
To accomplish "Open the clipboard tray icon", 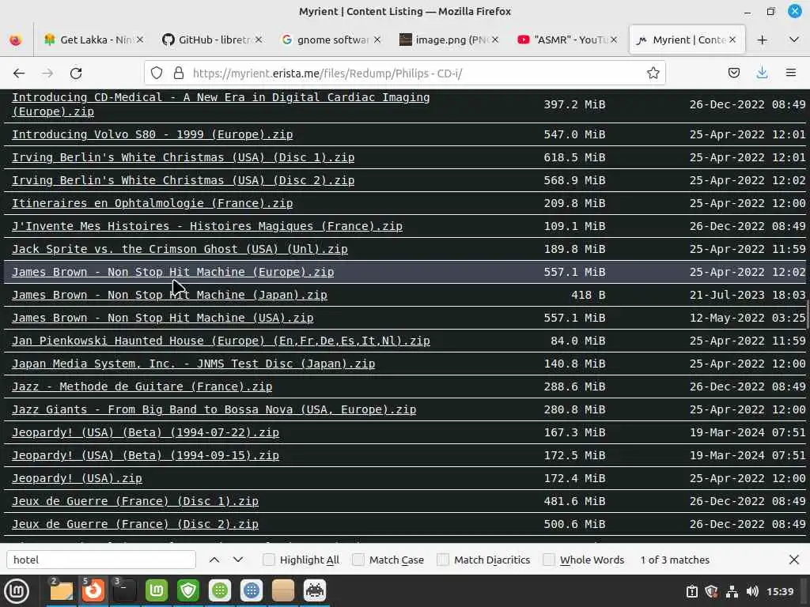I will [692, 591].
